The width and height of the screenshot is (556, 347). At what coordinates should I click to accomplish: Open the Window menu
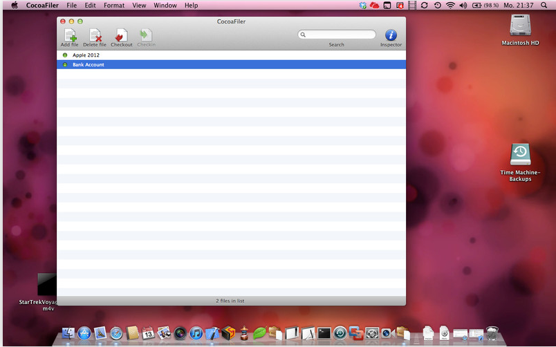165,6
